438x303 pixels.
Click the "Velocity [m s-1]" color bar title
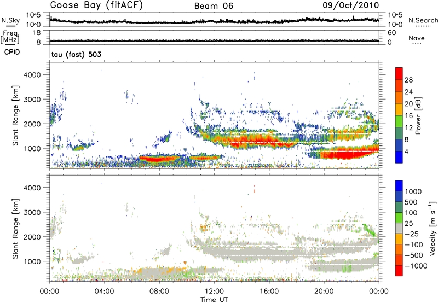(433, 228)
